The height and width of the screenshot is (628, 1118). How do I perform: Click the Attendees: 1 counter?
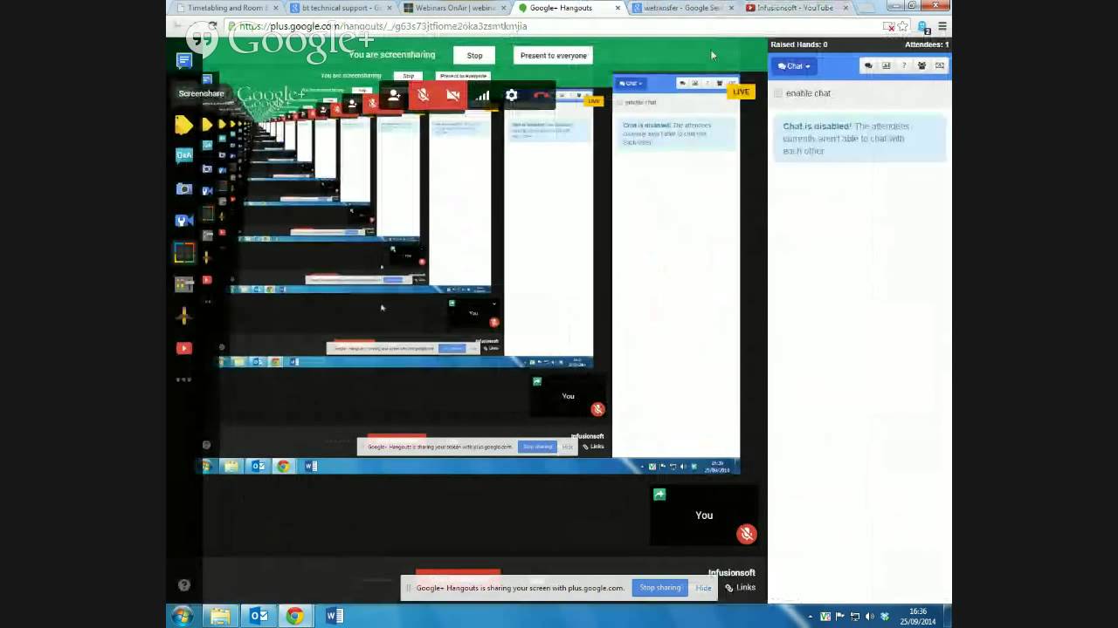pyautogui.click(x=927, y=44)
